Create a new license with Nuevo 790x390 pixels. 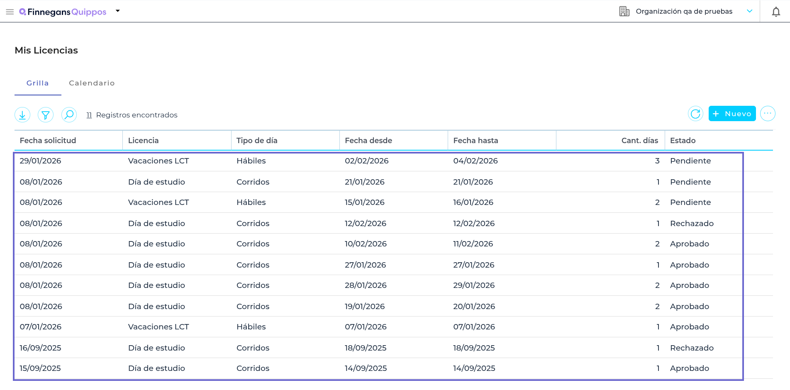732,114
